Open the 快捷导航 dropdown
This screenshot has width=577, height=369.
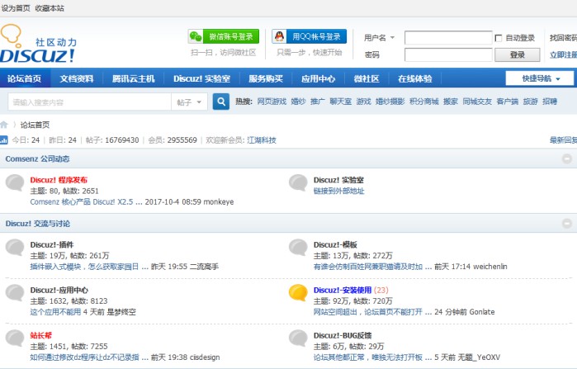(x=540, y=78)
